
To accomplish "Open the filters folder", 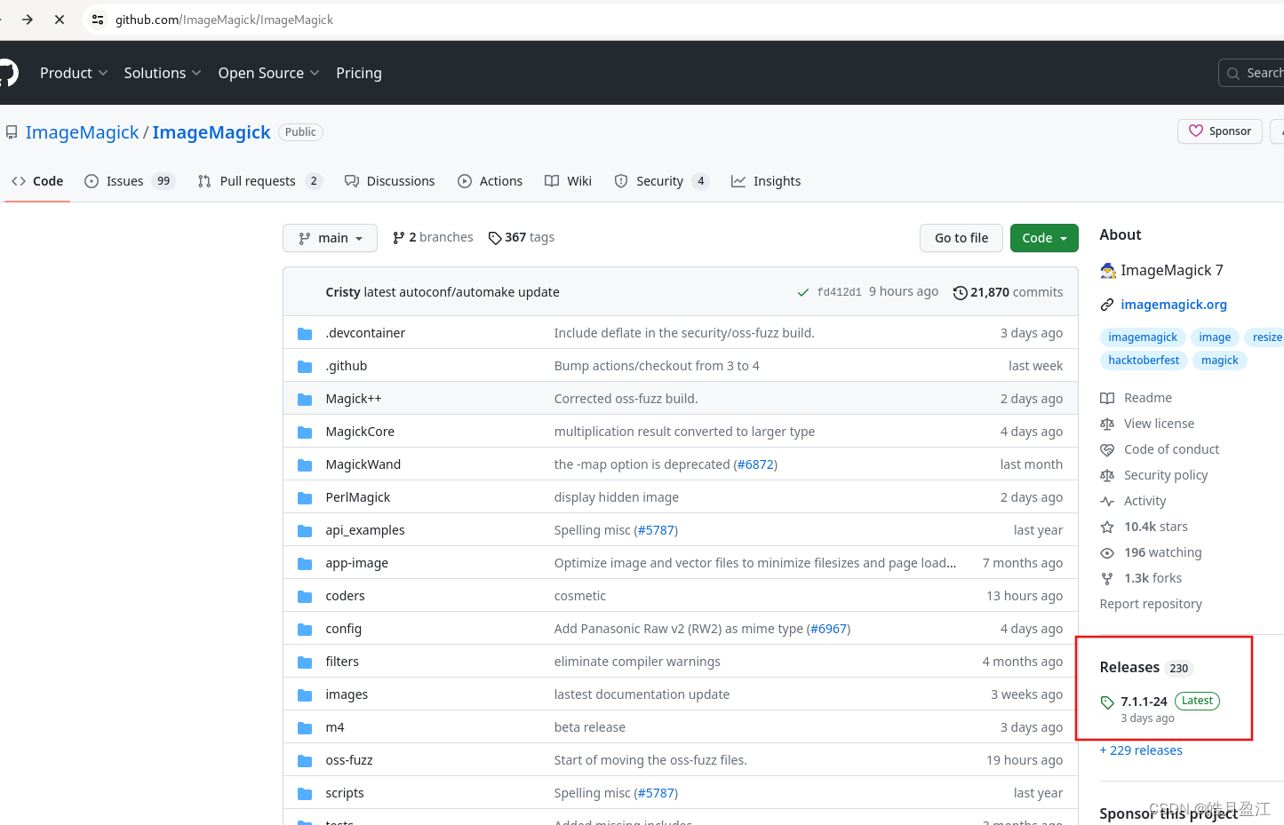I will 342,662.
